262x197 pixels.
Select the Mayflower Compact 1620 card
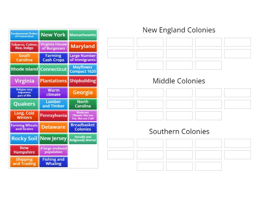pos(83,70)
